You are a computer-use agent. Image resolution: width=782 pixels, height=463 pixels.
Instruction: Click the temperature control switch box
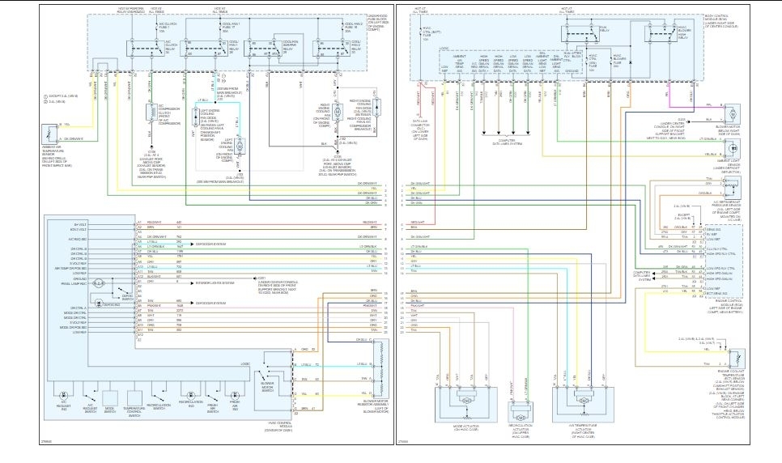[134, 397]
